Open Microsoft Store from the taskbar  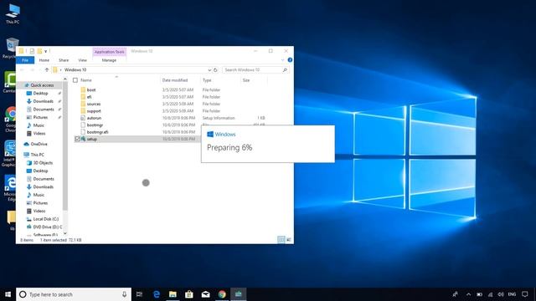tap(189, 294)
